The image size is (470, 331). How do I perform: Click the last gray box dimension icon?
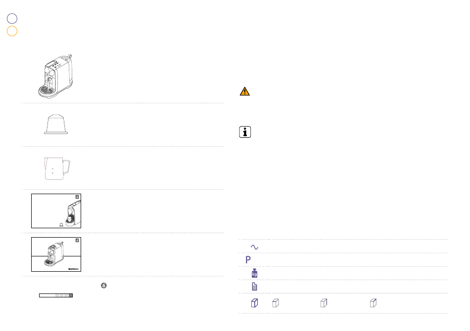pyautogui.click(x=373, y=303)
